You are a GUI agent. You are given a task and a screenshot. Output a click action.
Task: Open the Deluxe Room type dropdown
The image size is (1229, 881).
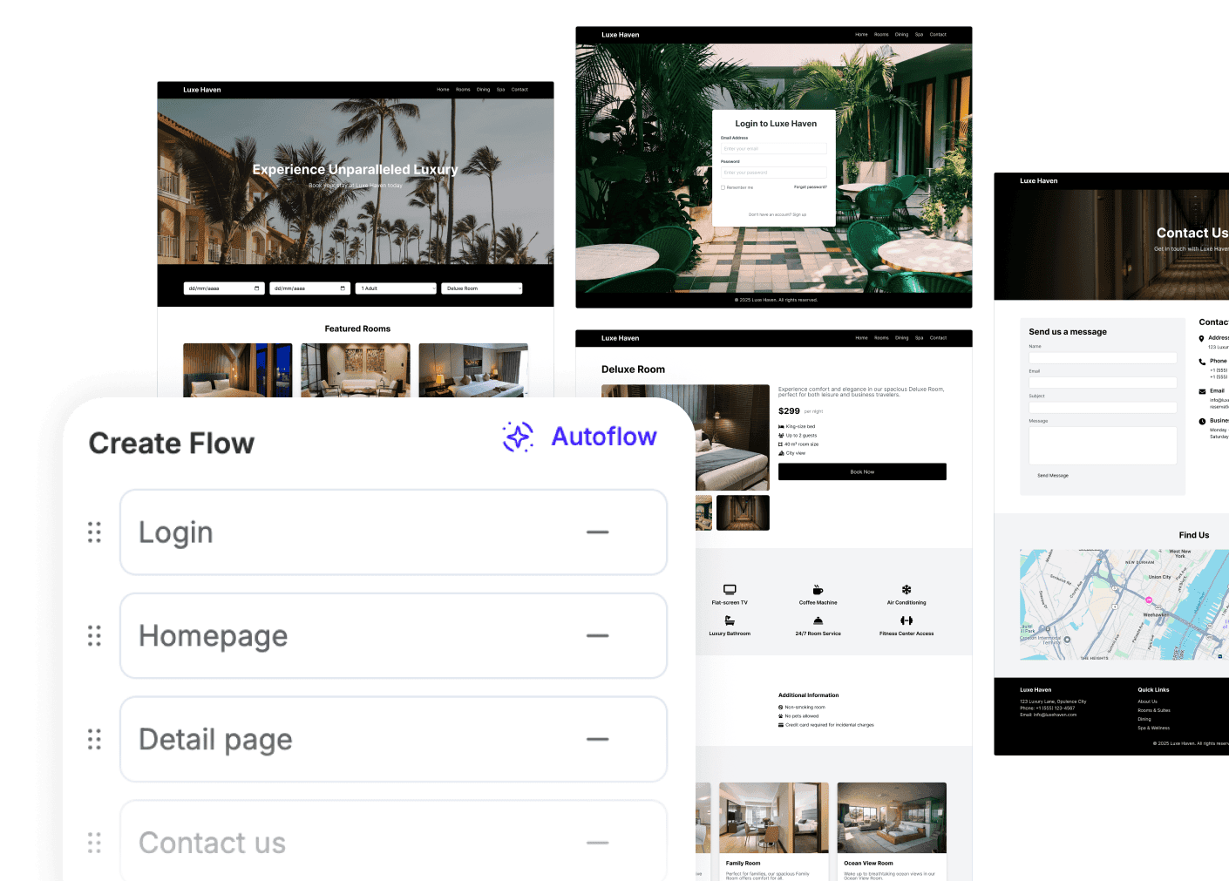[481, 288]
